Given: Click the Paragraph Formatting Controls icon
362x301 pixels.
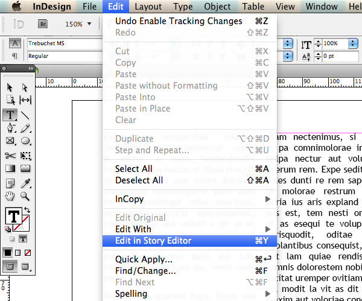Looking at the screenshot, I should [14, 55].
